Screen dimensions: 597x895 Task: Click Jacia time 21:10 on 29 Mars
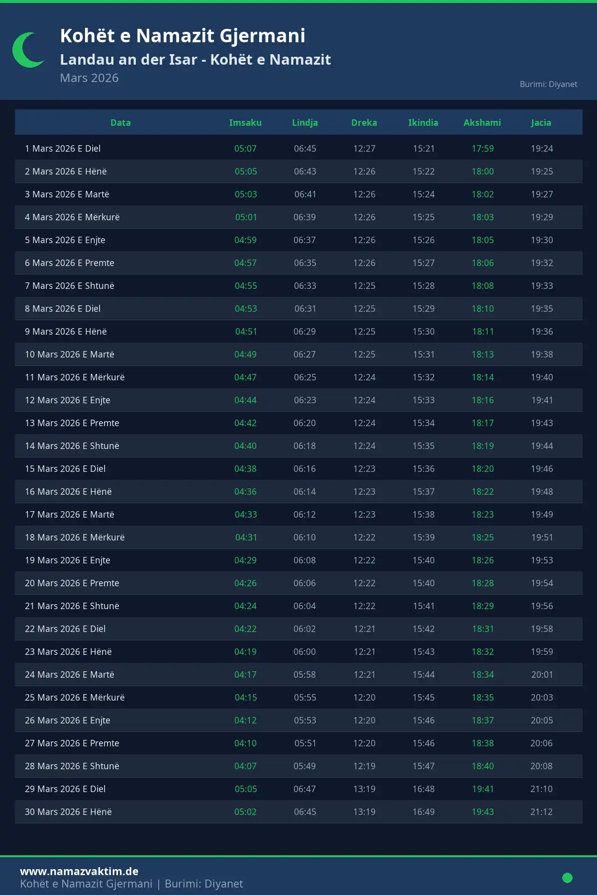click(x=541, y=789)
